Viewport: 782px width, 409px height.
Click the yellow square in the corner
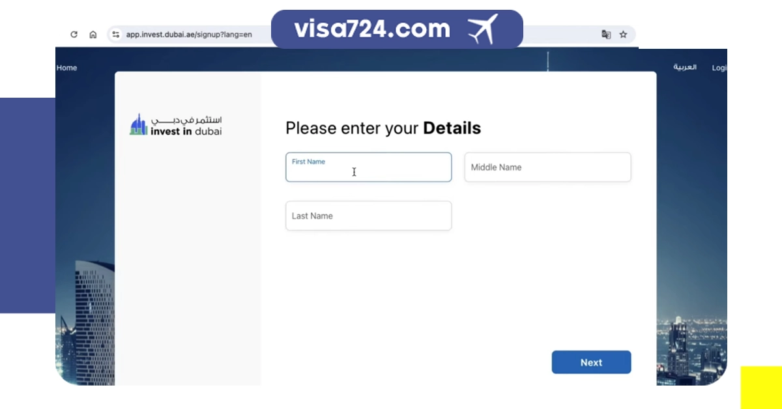(761, 387)
